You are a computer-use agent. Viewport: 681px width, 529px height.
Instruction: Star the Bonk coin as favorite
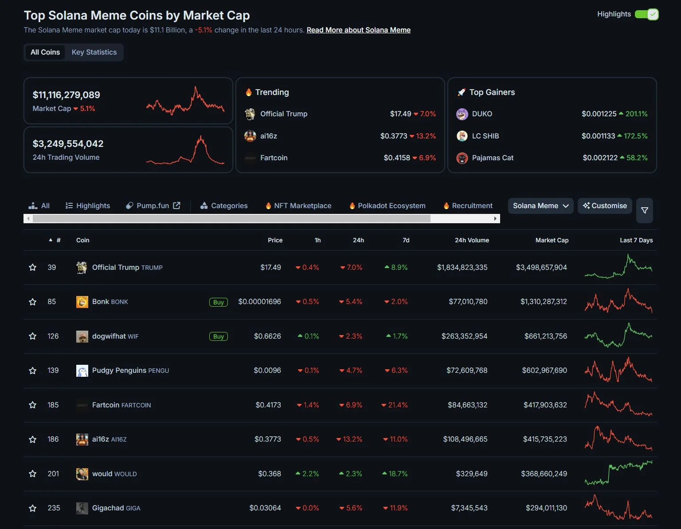pos(32,302)
